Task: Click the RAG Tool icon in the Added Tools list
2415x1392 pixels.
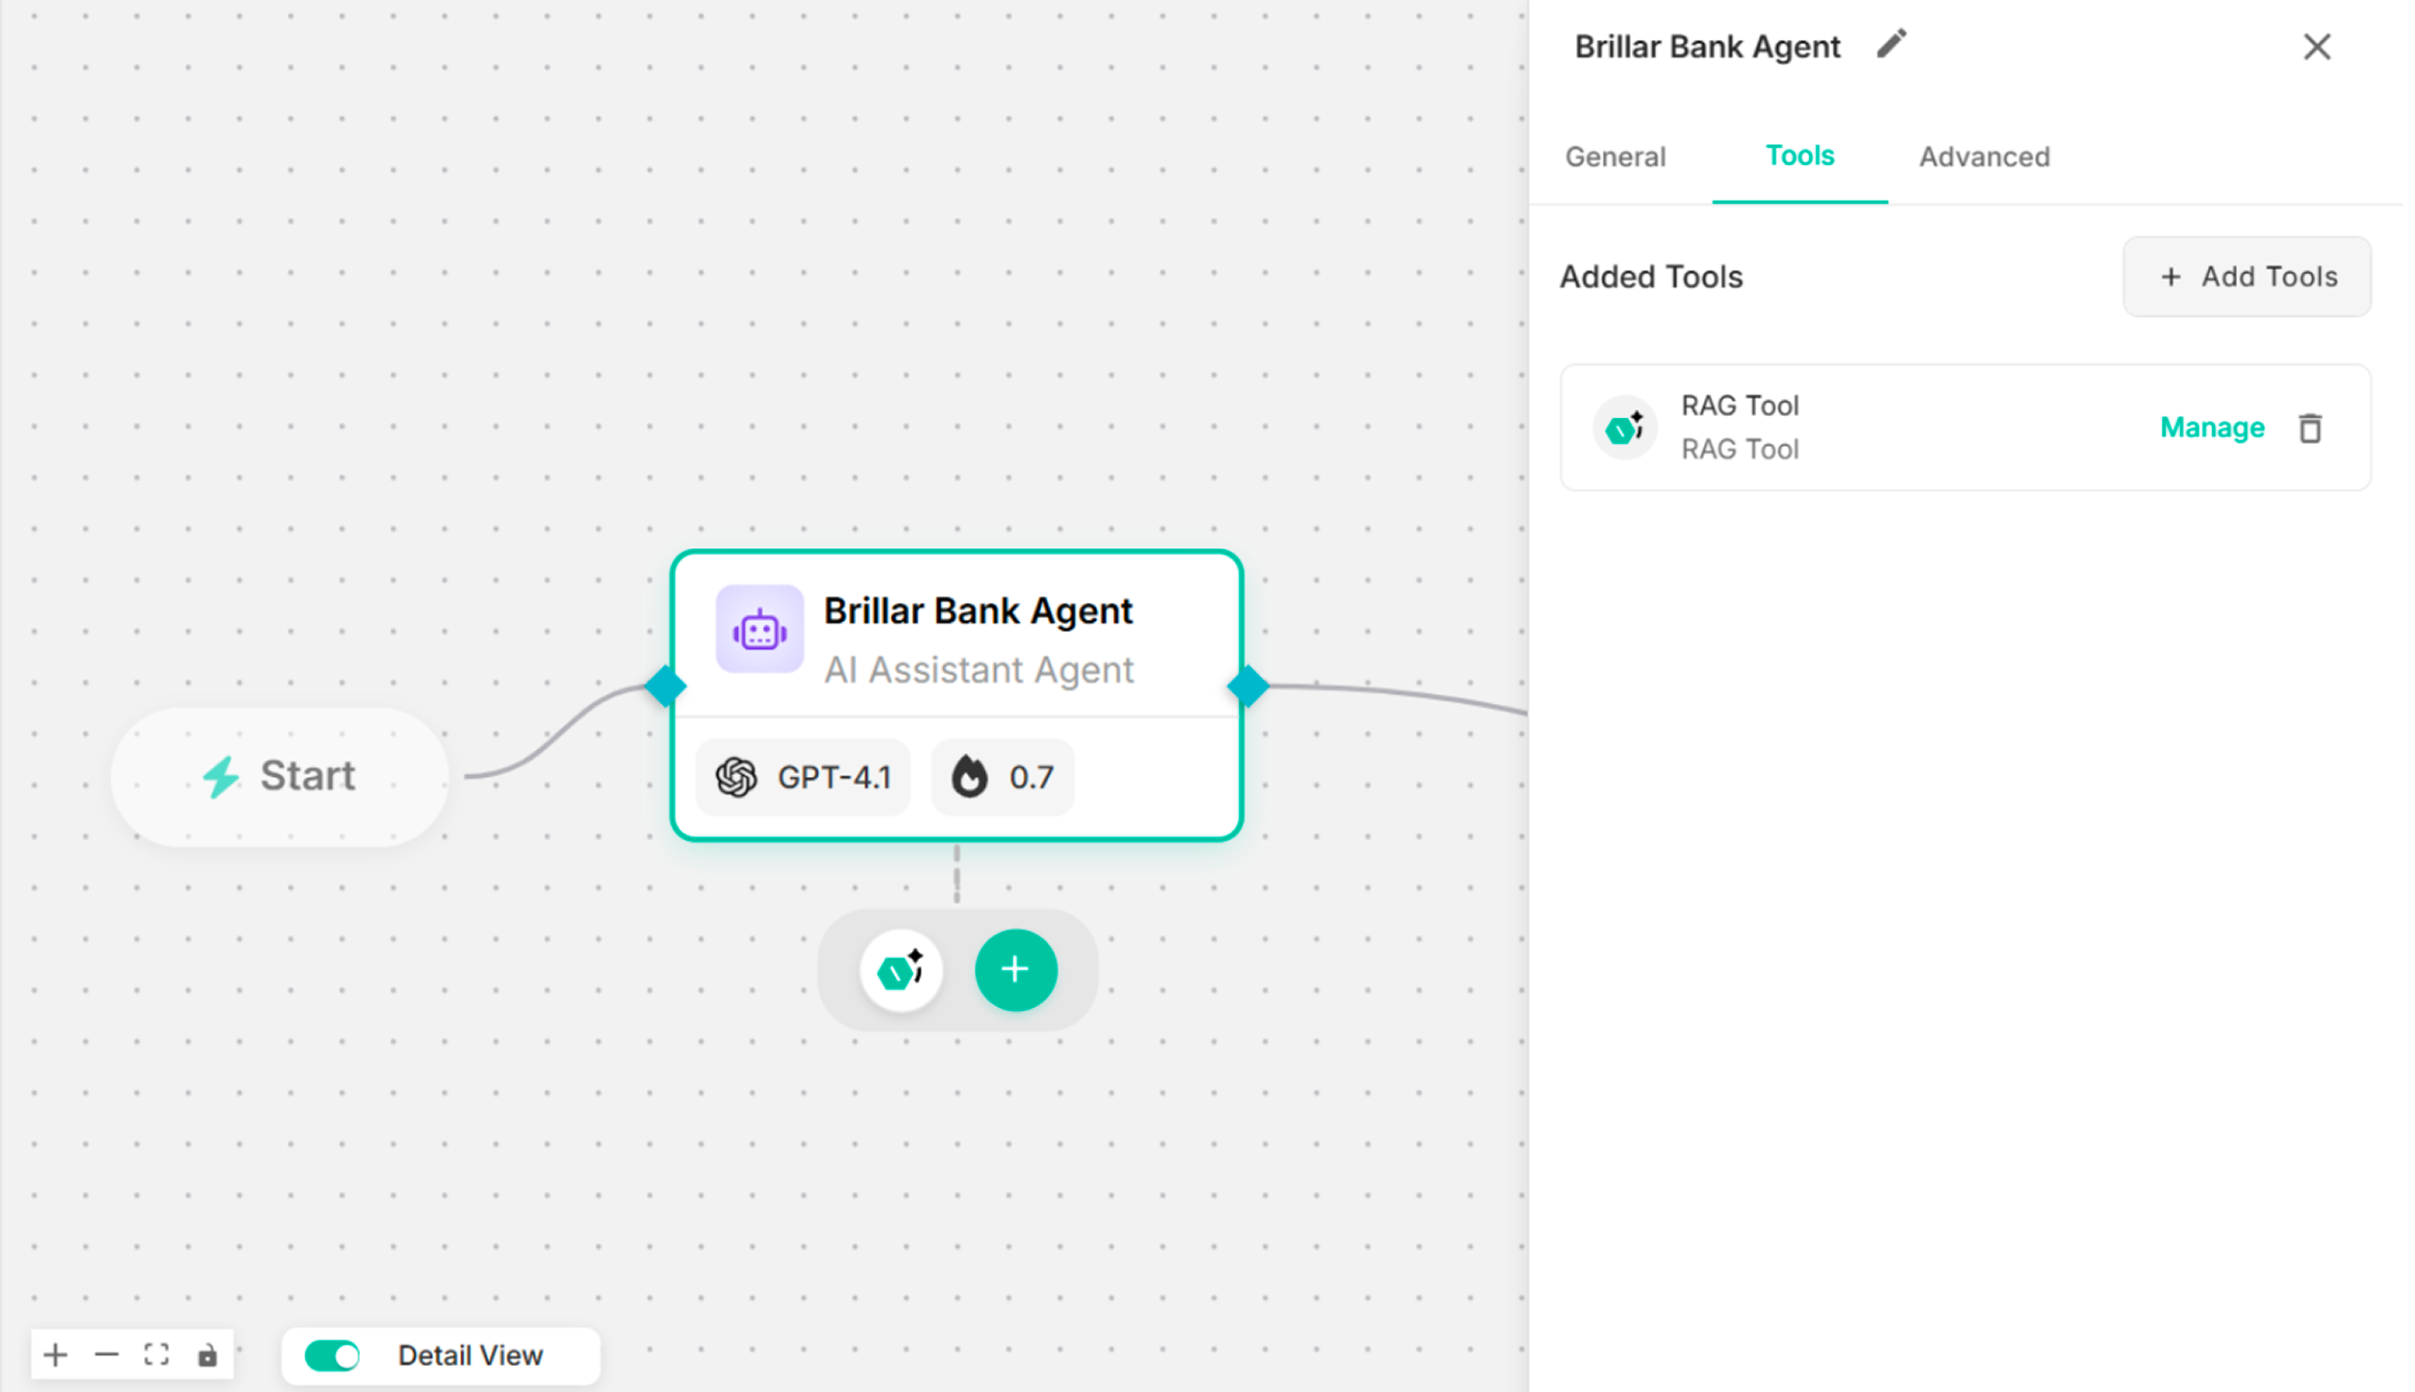Action: (x=1624, y=427)
